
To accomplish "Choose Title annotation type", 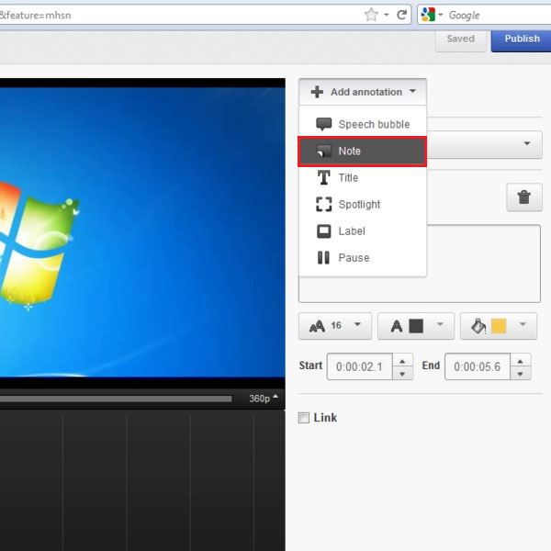I will tap(363, 177).
